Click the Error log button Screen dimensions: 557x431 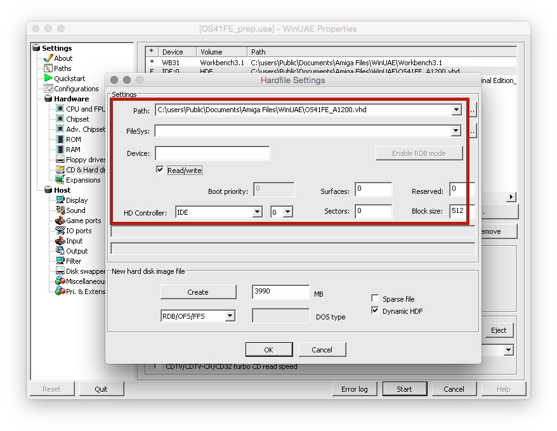(x=355, y=389)
